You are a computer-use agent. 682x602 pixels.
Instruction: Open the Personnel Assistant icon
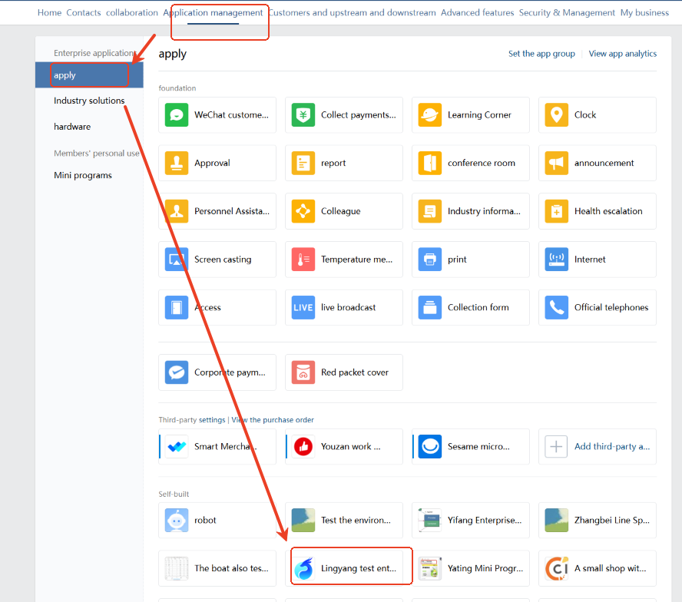coord(176,211)
